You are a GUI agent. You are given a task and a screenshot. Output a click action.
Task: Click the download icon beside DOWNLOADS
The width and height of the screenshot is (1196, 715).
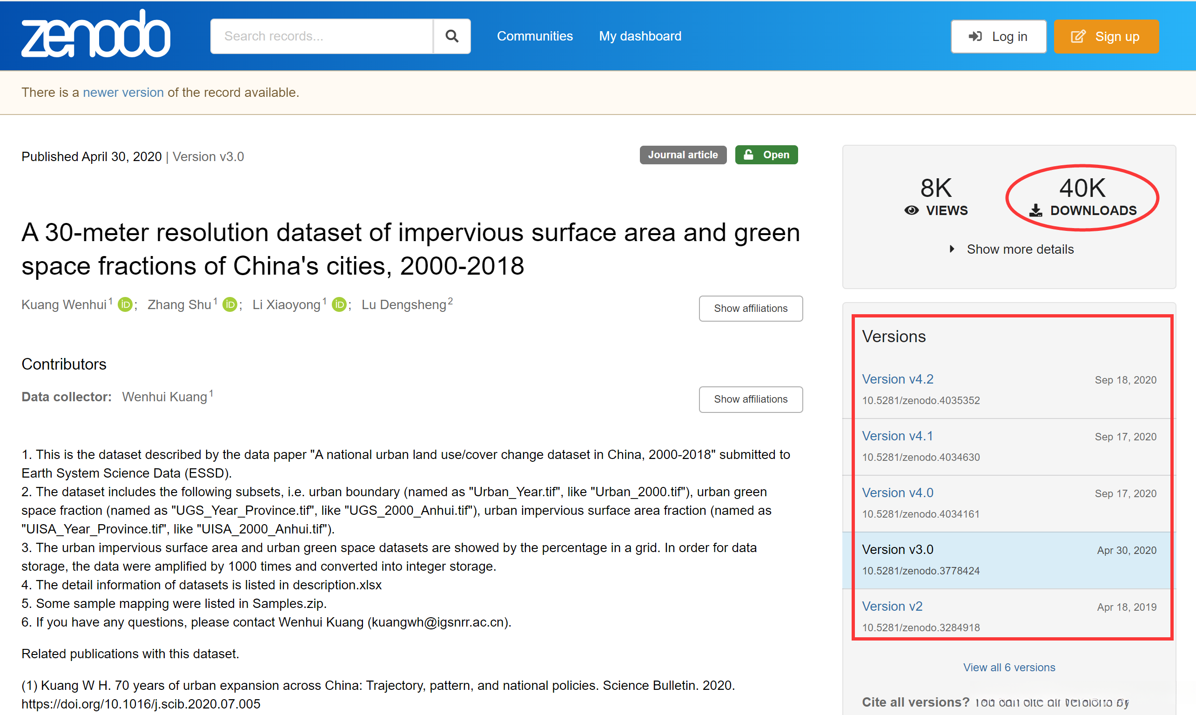(x=1035, y=210)
